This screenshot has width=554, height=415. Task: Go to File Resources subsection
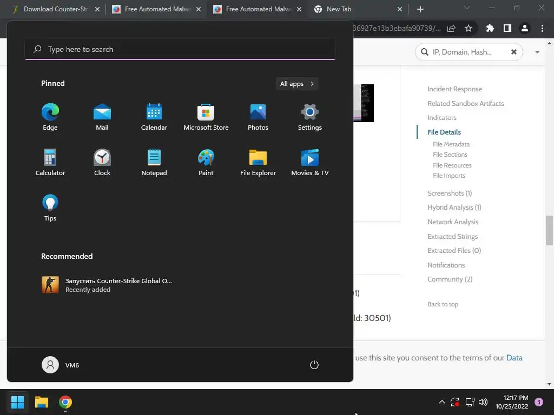452,165
